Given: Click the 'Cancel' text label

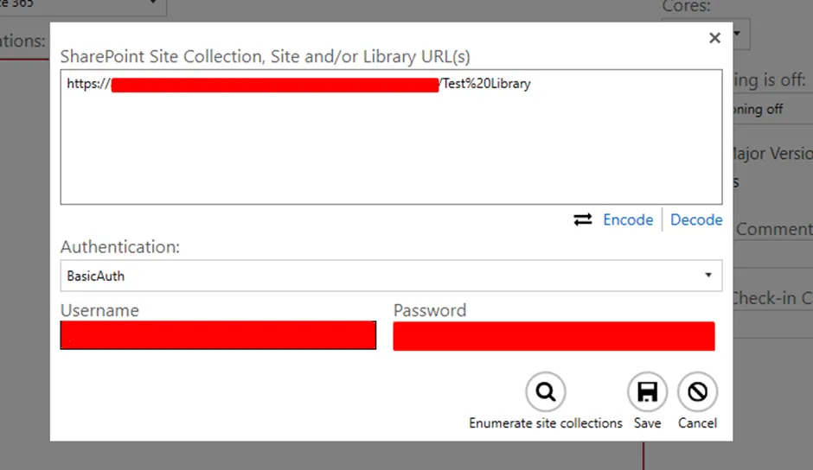Looking at the screenshot, I should [697, 423].
